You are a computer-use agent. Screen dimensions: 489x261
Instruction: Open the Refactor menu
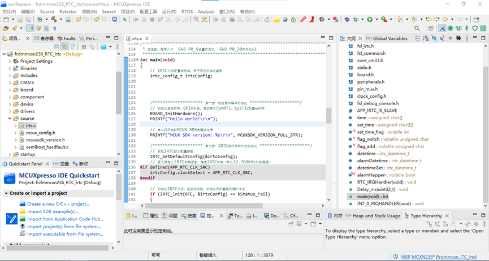[68, 11]
